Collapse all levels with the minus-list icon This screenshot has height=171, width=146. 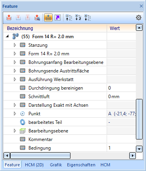click(69, 18)
